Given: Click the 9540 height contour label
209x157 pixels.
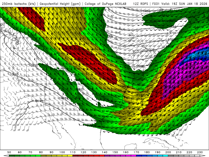Looking at the screenshot, I should point(166,16).
